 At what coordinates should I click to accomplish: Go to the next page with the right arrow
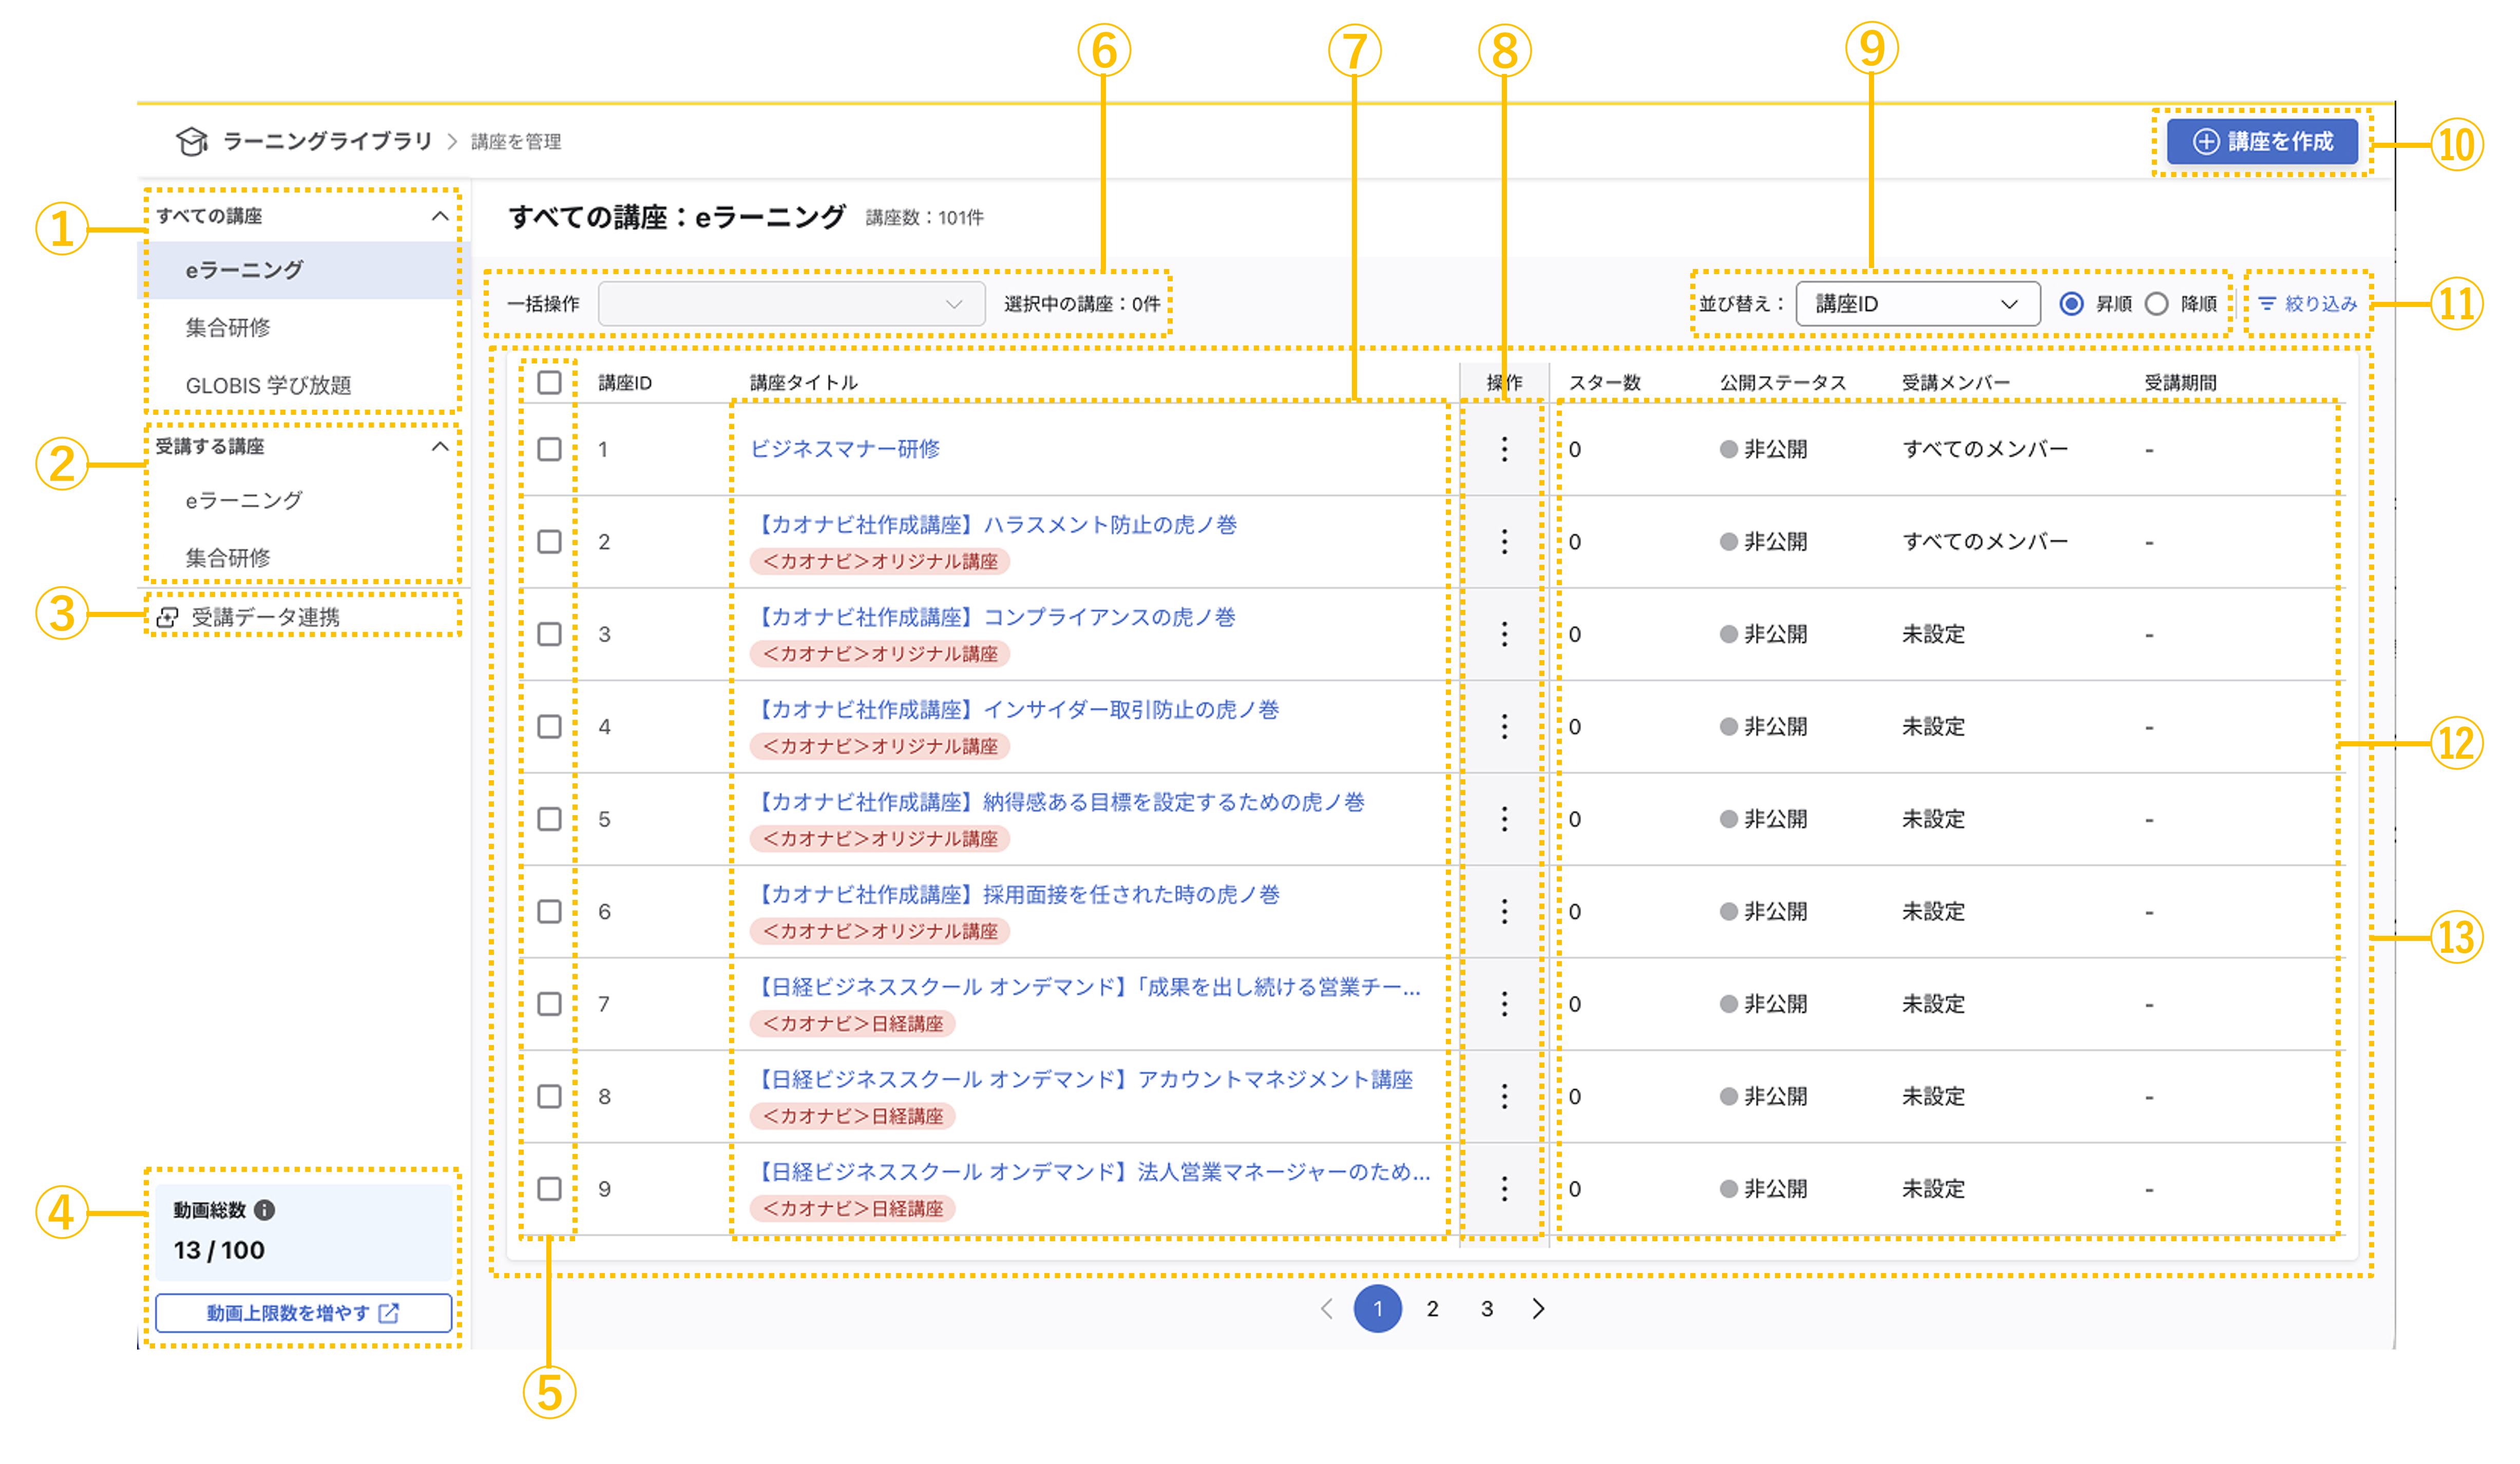pyautogui.click(x=1538, y=1308)
